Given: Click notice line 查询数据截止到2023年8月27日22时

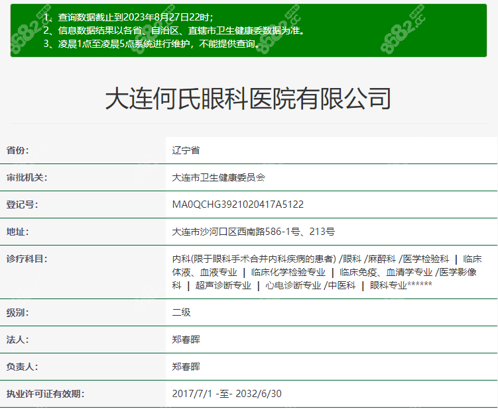Looking at the screenshot, I should [x=128, y=17].
